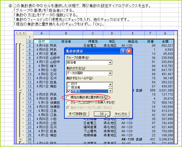The image size is (182, 147).
Task: Click the キャンセル button
Action: (x=121, y=114)
